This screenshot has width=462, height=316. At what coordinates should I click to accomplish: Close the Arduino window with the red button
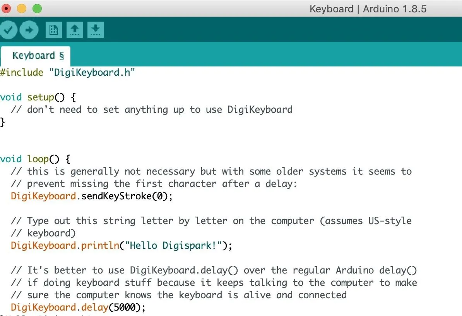(x=6, y=8)
